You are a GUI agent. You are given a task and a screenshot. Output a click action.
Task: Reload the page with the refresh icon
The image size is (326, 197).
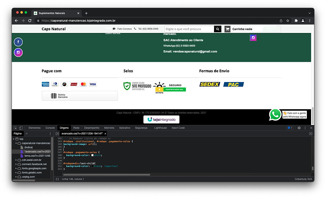(30, 21)
